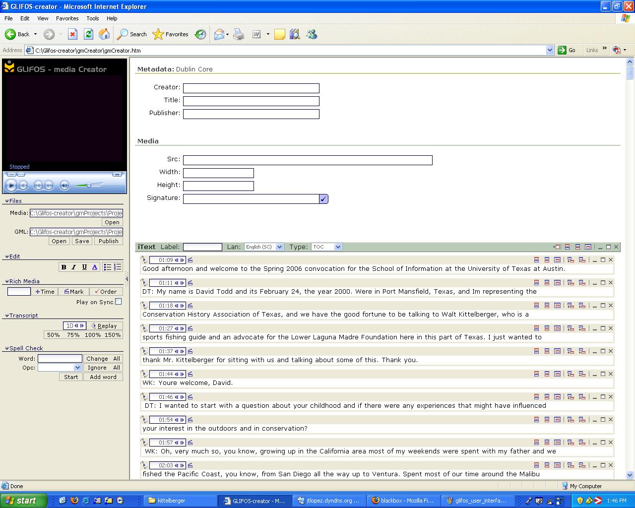Go to the Home page in IE
The image size is (635, 508).
pos(104,34)
